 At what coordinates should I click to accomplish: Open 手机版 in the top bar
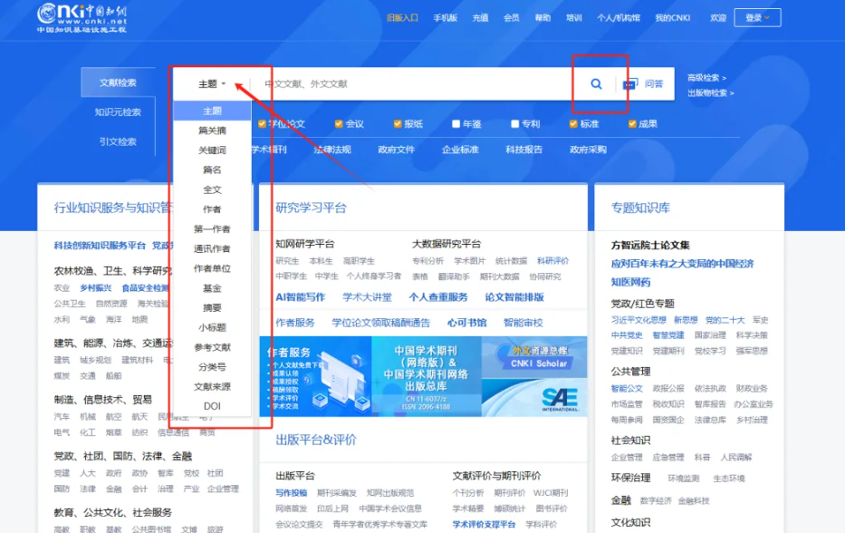[445, 18]
